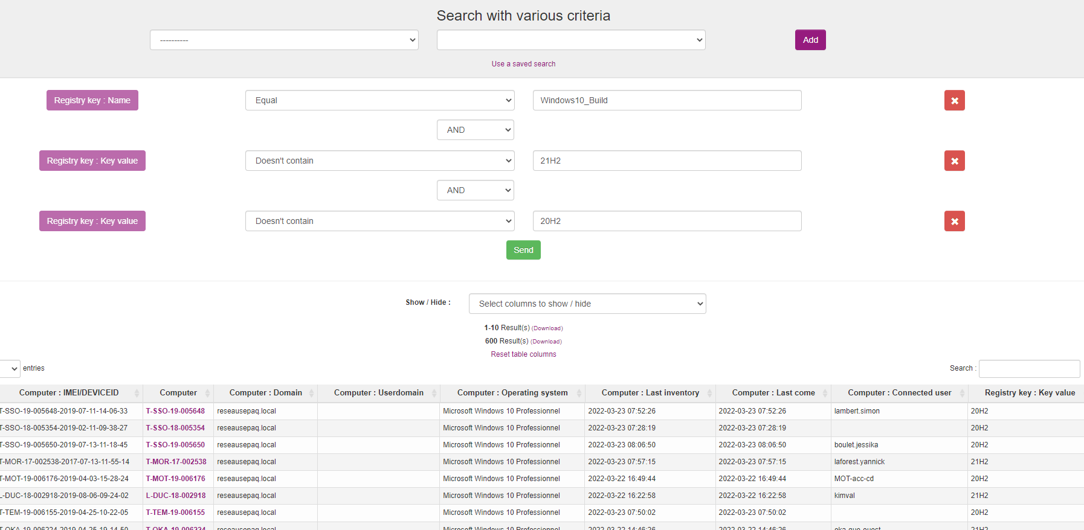Click Reset table columns link
Image resolution: width=1084 pixels, height=530 pixels.
pos(523,354)
